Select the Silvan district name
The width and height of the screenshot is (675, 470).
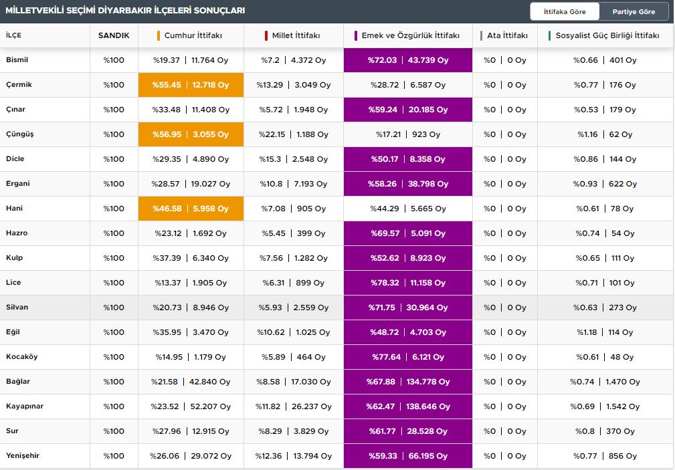tap(17, 308)
